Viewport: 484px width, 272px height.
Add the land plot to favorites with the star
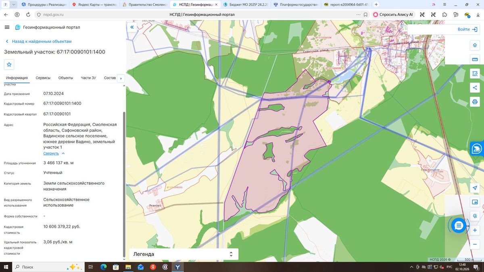(9, 64)
